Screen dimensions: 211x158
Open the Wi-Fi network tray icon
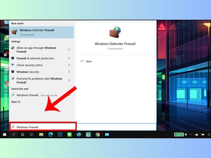pos(209,135)
